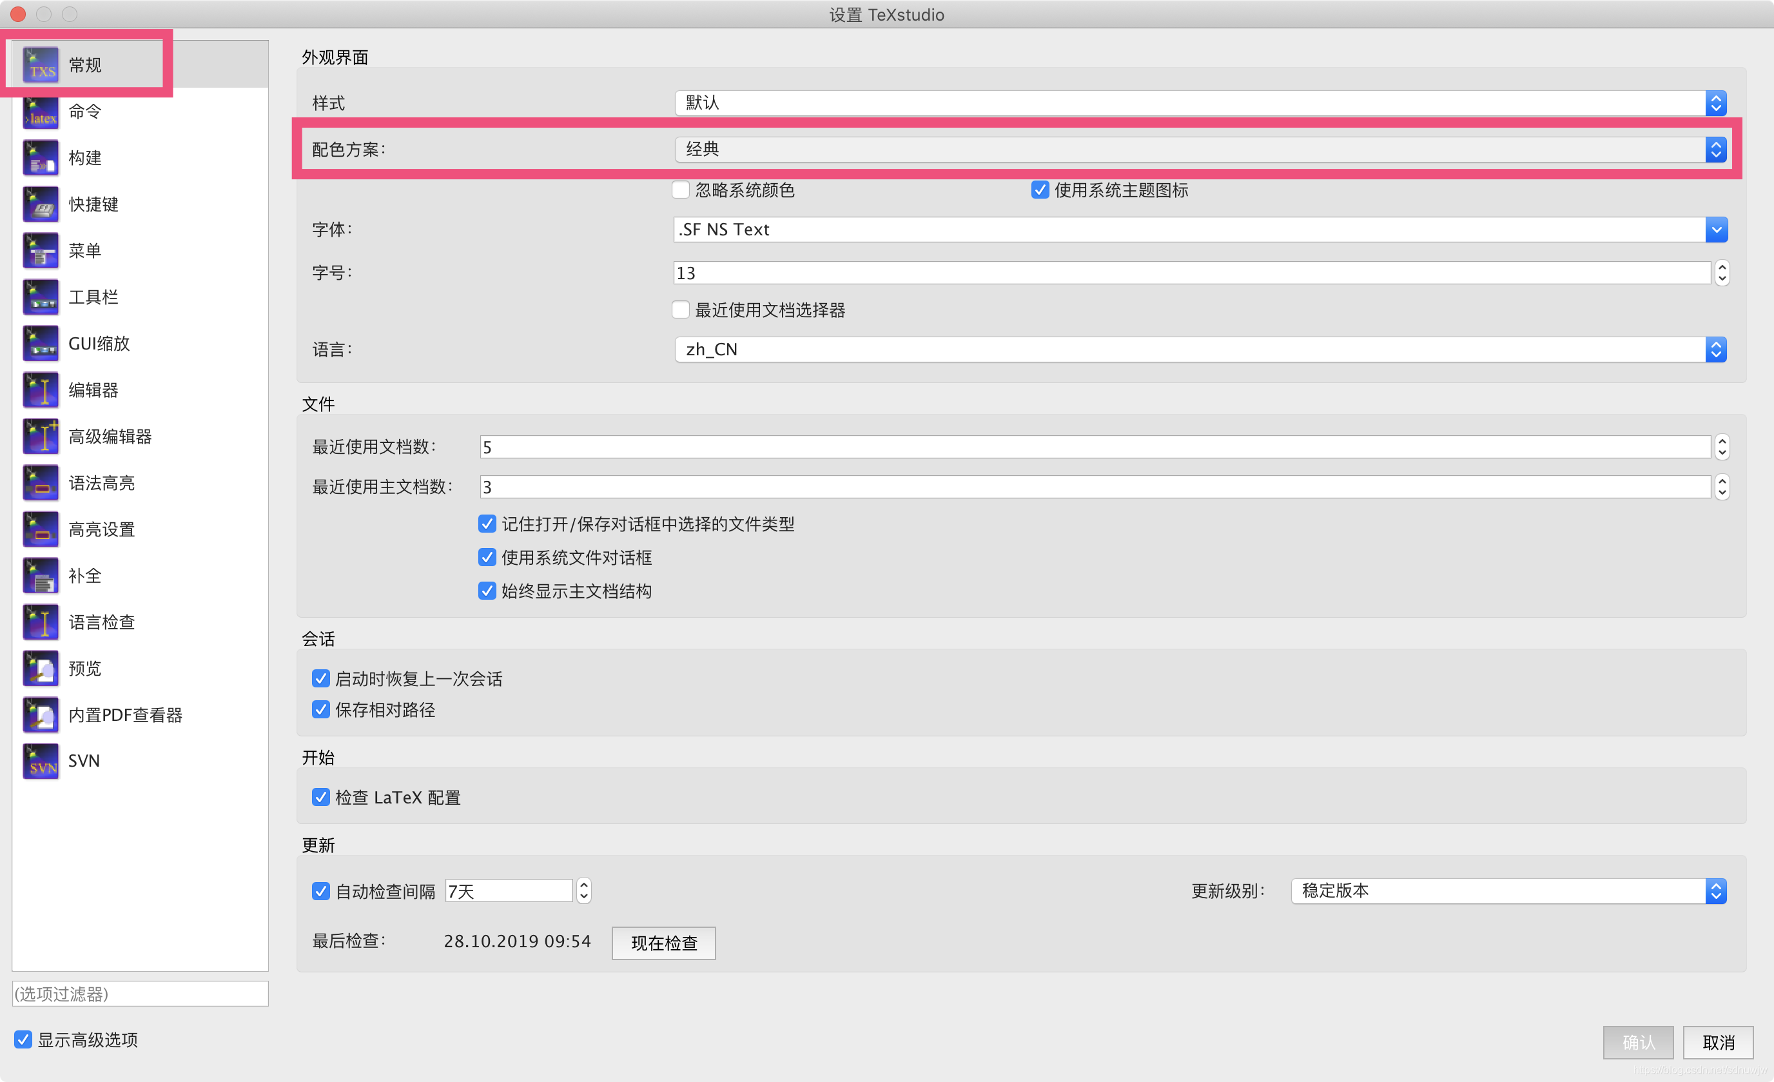Open the 更新级别 dropdown showing 稳定版本

(x=1508, y=891)
